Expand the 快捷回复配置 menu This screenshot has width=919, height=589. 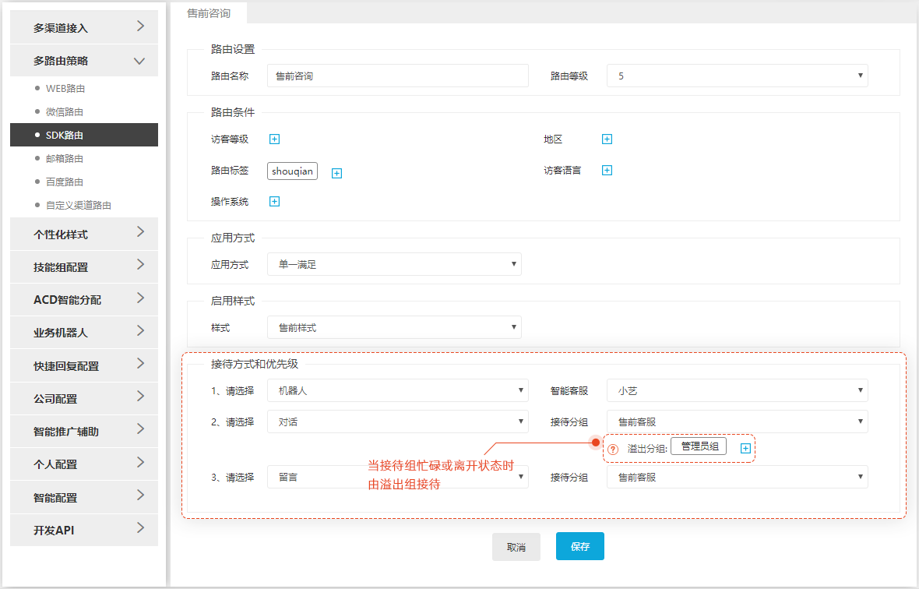[x=84, y=365]
